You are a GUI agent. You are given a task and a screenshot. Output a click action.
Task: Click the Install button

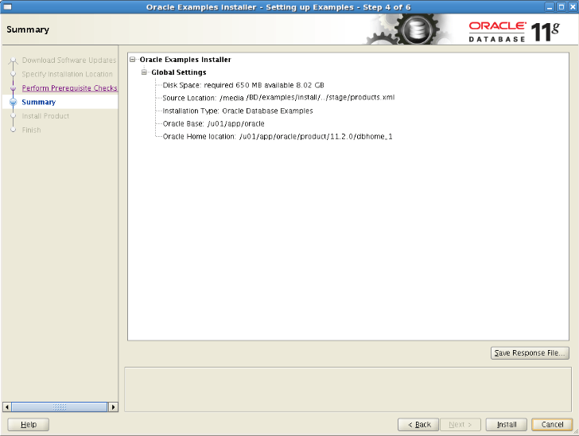pyautogui.click(x=507, y=425)
